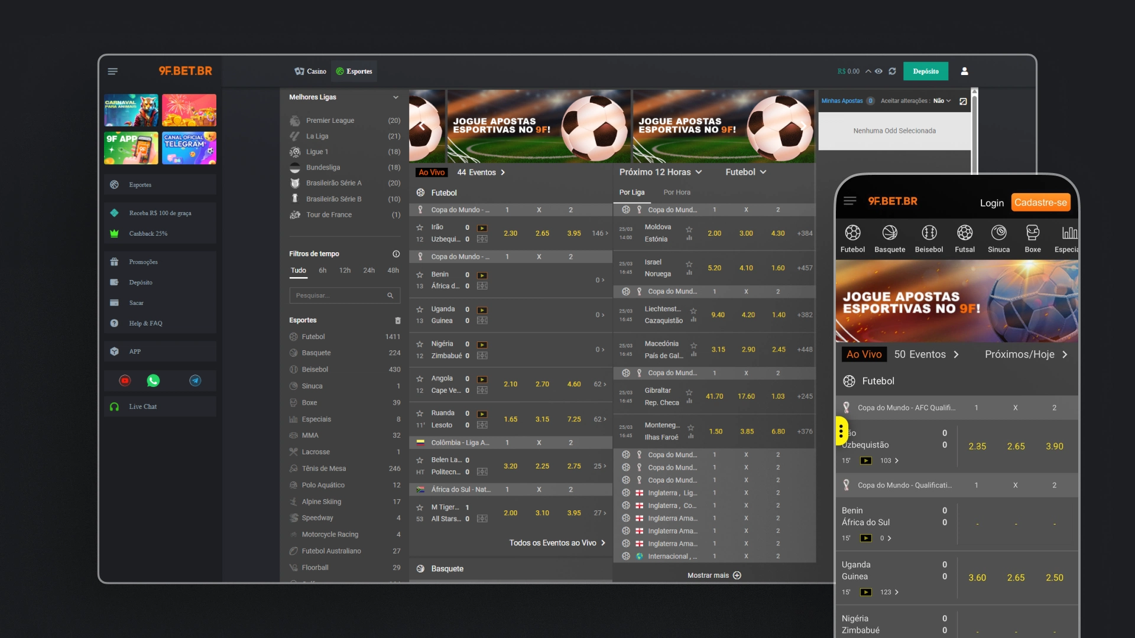Click yellow drag handle dots on mobile
This screenshot has height=638, width=1135.
point(841,431)
